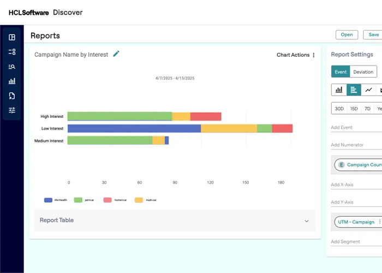The height and width of the screenshot is (273, 382).
Task: Open the dashboard layout icon in sidebar
Action: (x=12, y=38)
